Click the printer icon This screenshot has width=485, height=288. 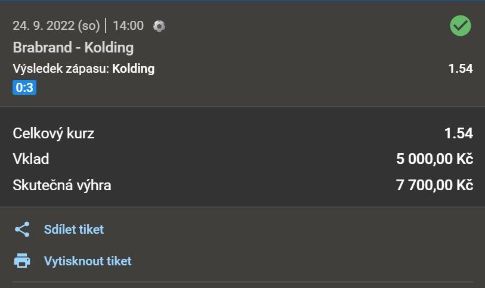(22, 261)
